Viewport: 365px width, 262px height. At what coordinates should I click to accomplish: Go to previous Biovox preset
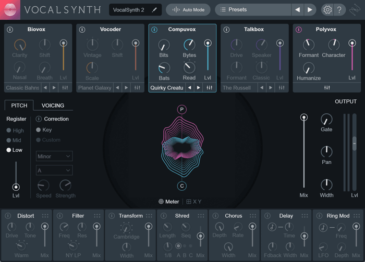pos(45,88)
